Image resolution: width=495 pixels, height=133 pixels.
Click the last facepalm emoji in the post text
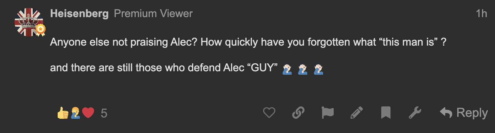click(318, 69)
